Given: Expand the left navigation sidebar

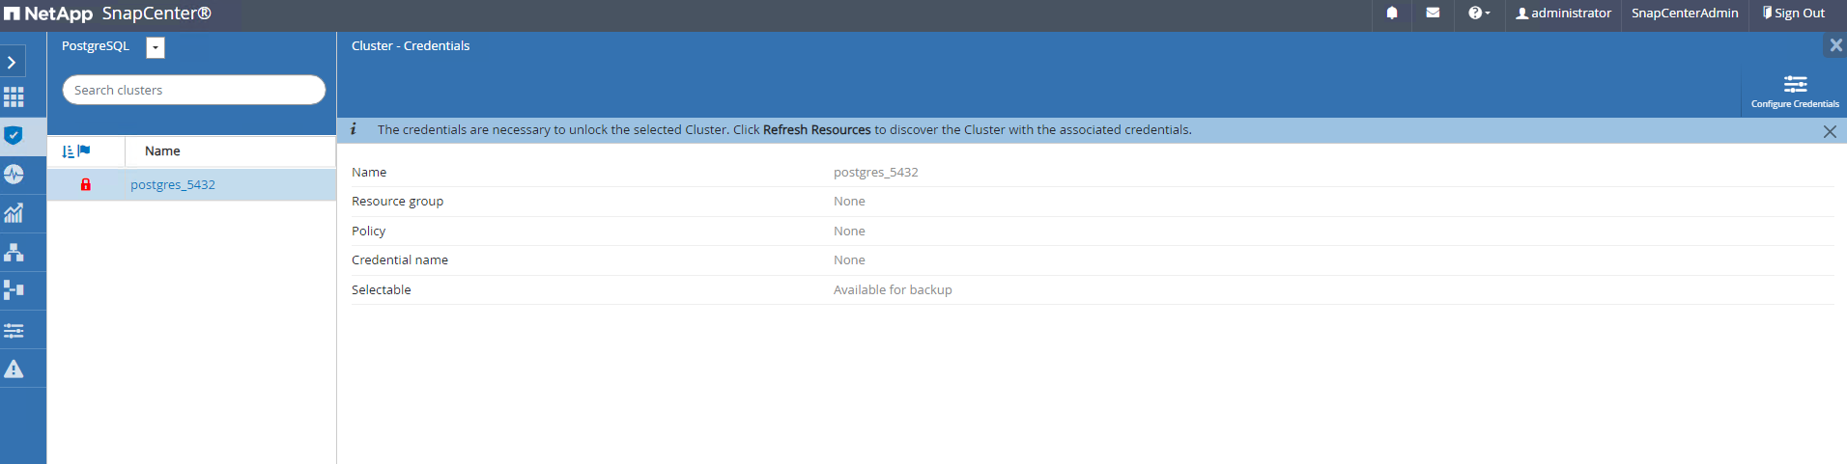Looking at the screenshot, I should pyautogui.click(x=12, y=63).
